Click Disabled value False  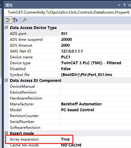click(66, 69)
